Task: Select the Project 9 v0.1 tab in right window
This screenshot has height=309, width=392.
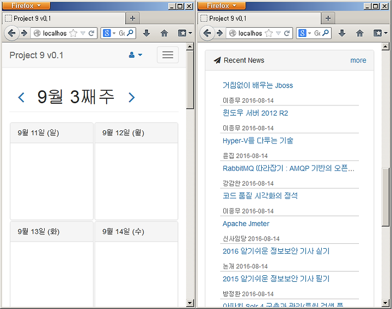Action: (259, 18)
